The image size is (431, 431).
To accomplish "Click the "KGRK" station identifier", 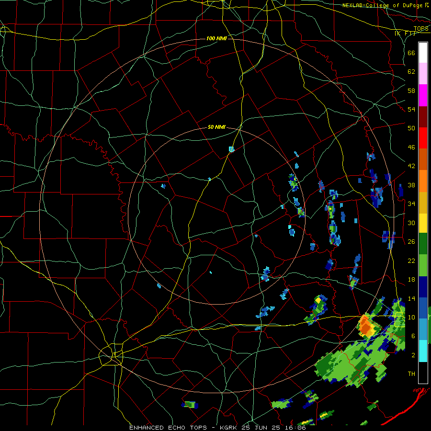I will 229,428.
